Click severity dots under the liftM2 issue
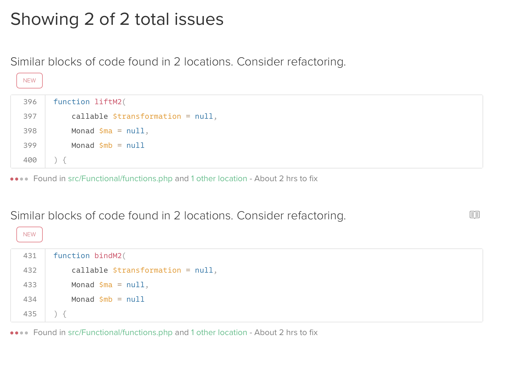The image size is (508, 369). [19, 179]
